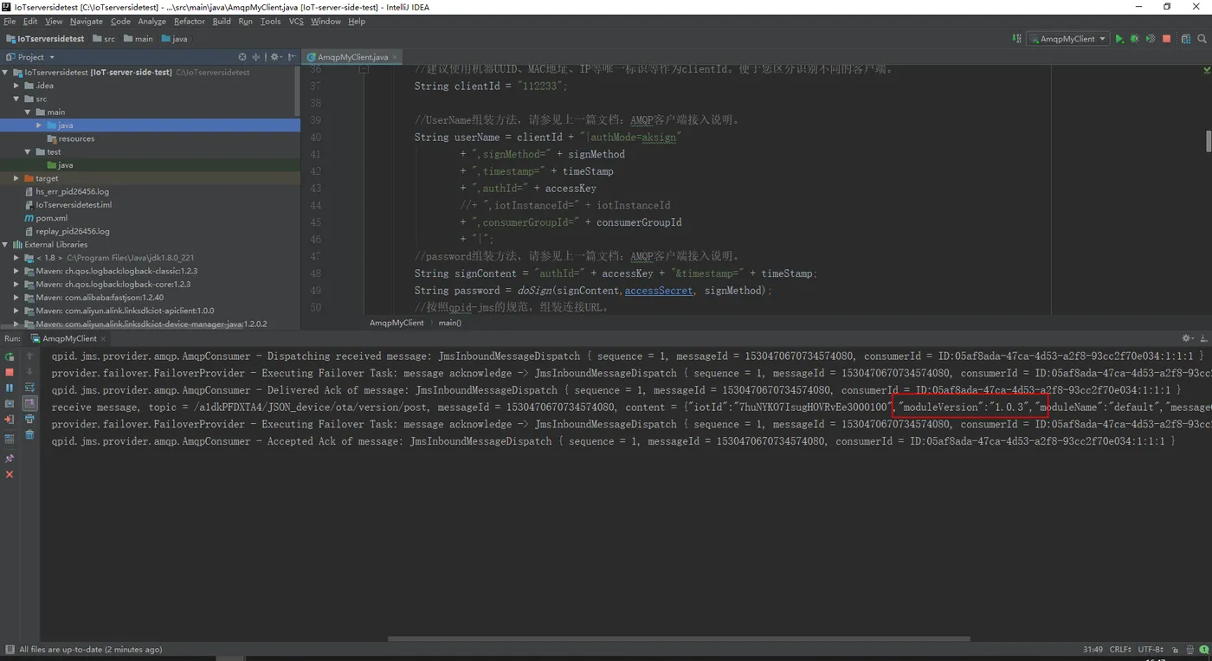This screenshot has height=661, width=1212.
Task: Collapse IoTserversidetest root node
Action: tap(6, 73)
